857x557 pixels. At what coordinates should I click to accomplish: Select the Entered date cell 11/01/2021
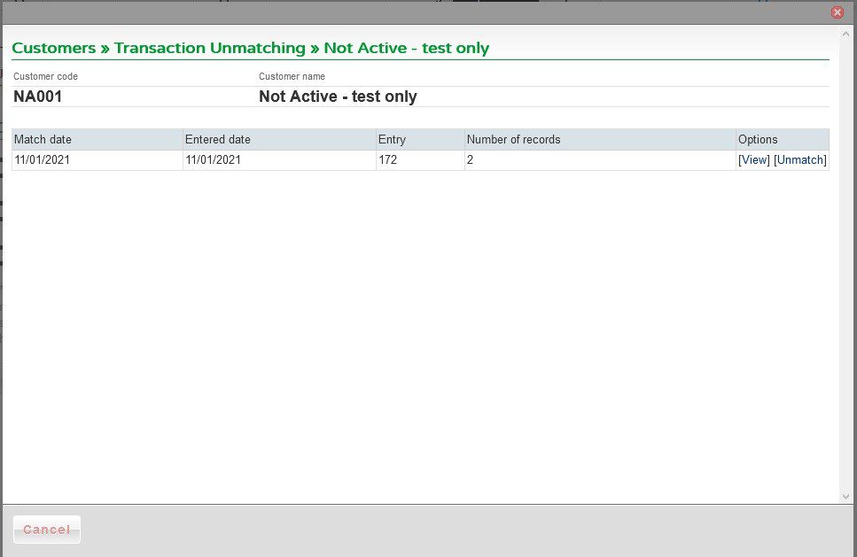point(279,160)
